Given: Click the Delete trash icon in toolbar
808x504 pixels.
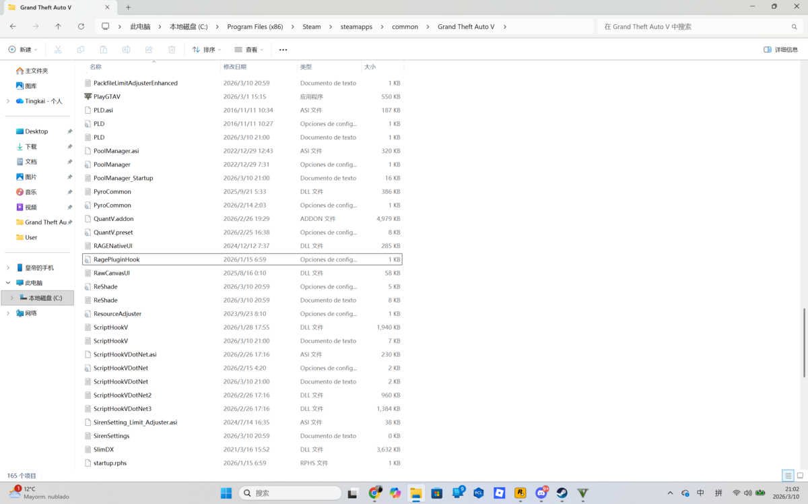Looking at the screenshot, I should click(172, 50).
